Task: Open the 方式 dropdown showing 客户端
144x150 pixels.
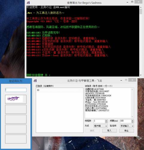Action: 100,126
